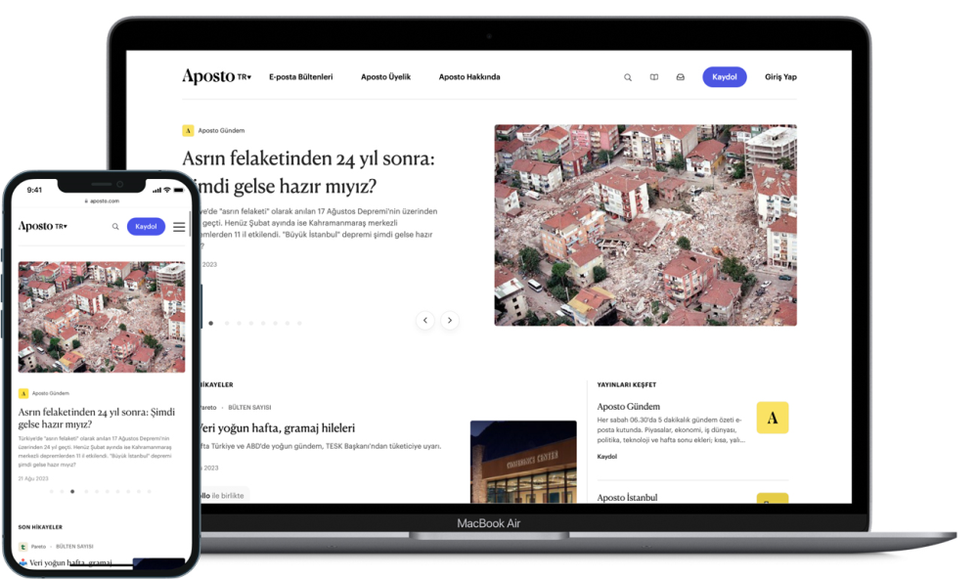Expand the TR language dropdown on the laptop

pyautogui.click(x=244, y=77)
